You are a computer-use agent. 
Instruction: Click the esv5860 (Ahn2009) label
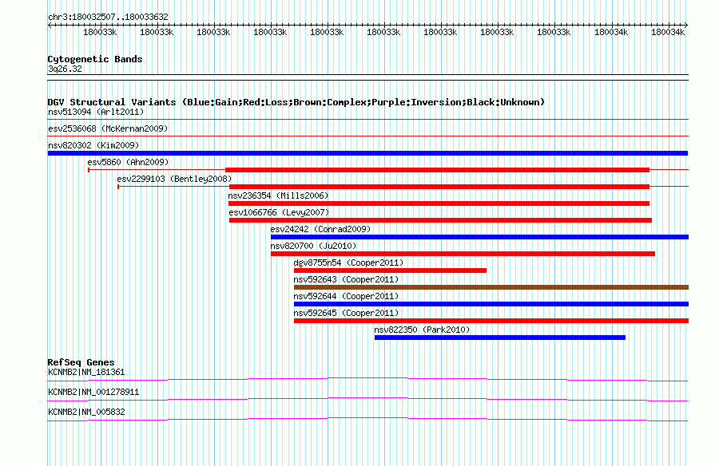click(x=128, y=162)
